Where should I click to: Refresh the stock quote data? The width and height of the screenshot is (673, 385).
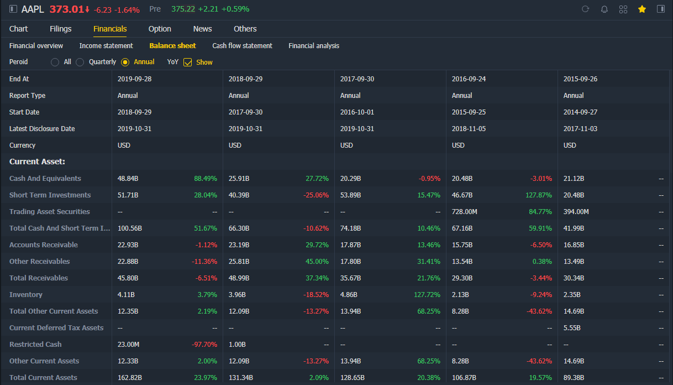pos(585,9)
